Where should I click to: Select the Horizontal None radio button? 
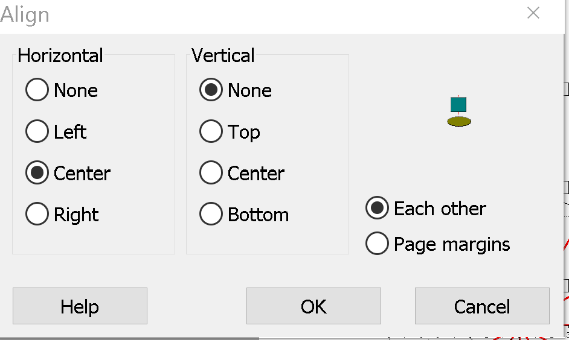click(x=37, y=90)
